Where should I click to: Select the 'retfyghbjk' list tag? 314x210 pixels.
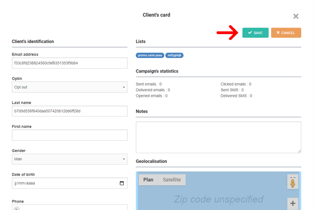coord(174,55)
